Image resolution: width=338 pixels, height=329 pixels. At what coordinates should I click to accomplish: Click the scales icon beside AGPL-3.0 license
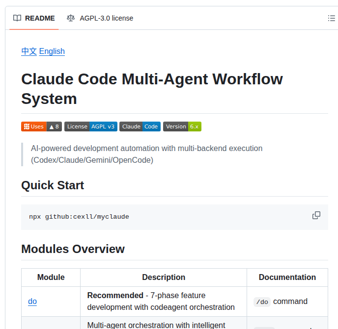71,18
